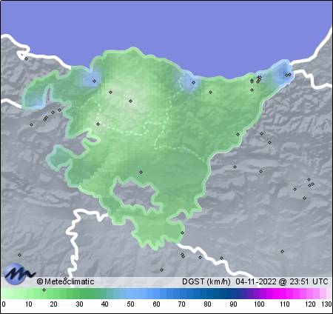Select the isolated station marker in the far southeast
The height and width of the screenshot is (314, 333).
click(x=282, y=251)
